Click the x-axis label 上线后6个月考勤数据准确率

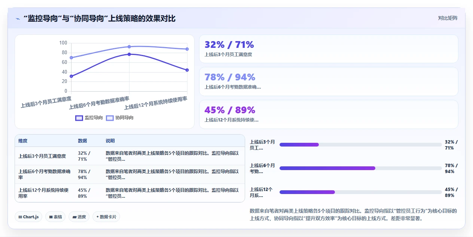pyautogui.click(x=99, y=103)
